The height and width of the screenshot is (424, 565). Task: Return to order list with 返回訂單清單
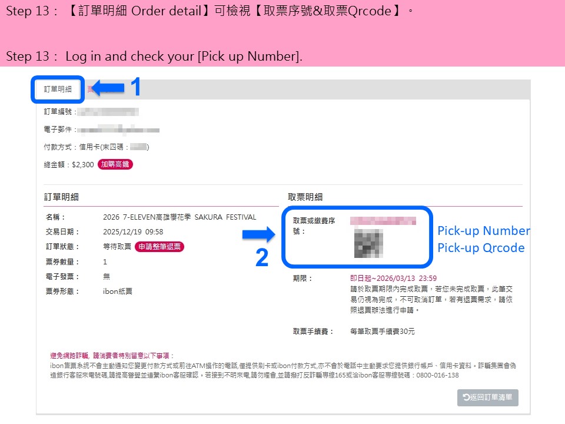click(487, 397)
